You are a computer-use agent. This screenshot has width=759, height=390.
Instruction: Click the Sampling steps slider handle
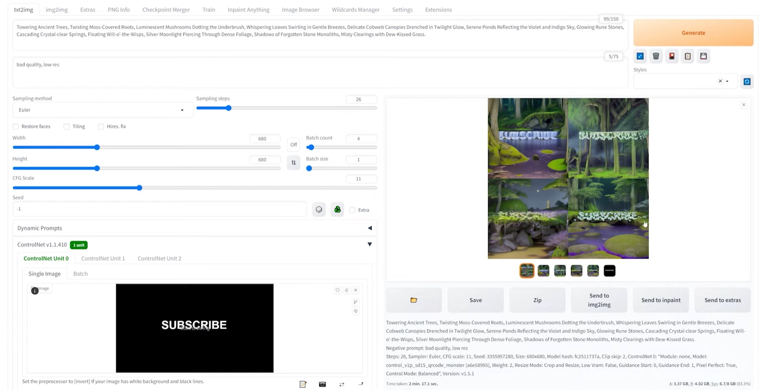228,108
